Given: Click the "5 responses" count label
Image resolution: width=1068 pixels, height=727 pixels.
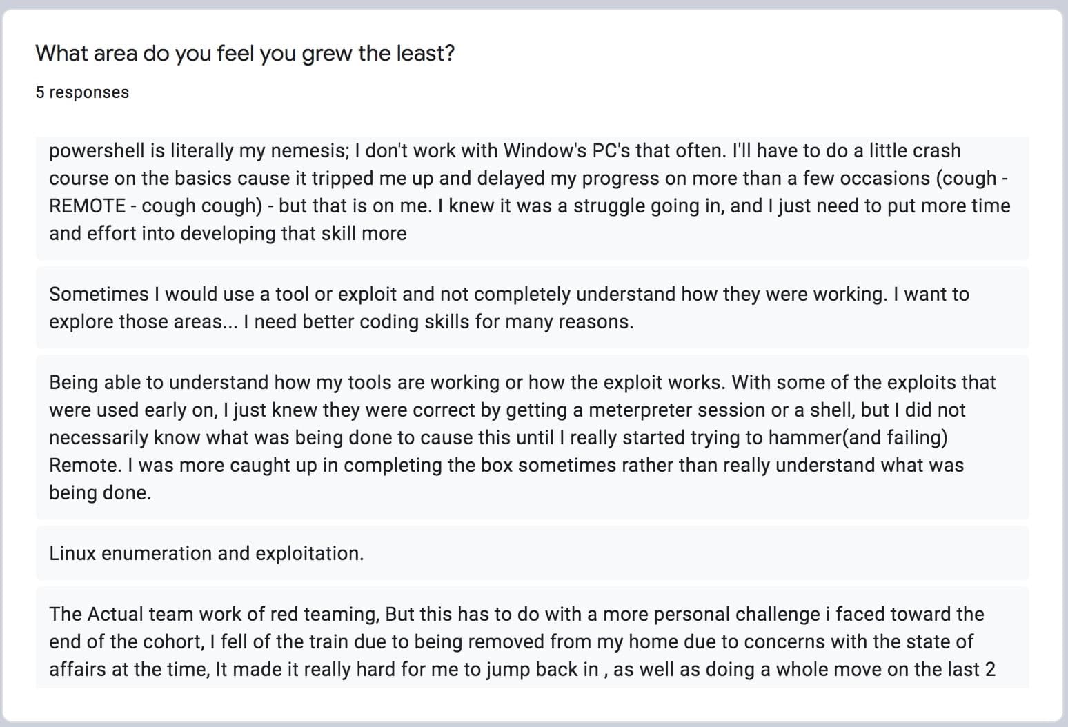Looking at the screenshot, I should [x=82, y=92].
